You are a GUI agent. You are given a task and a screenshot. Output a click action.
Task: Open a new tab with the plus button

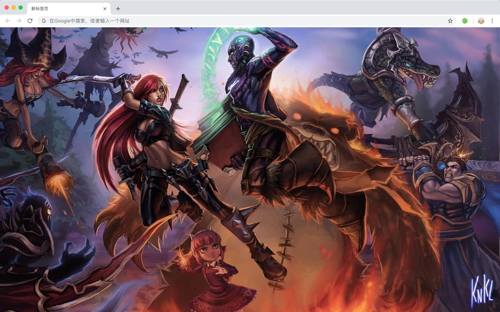tap(118, 9)
